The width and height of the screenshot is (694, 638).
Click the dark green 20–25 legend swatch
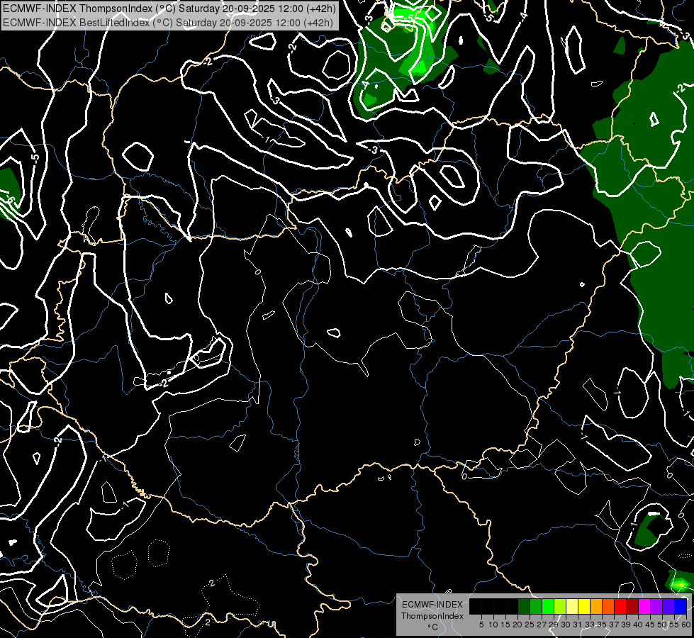tap(524, 606)
